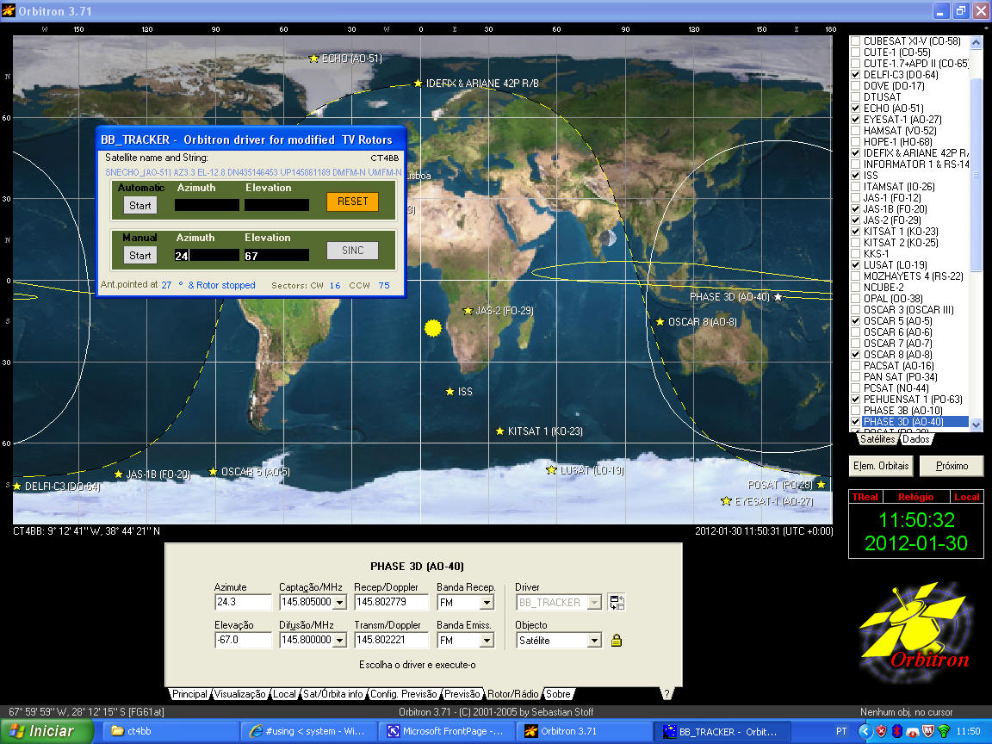
Task: Click the DELFI-C3 (DO-64) star on map
Action: [16, 487]
